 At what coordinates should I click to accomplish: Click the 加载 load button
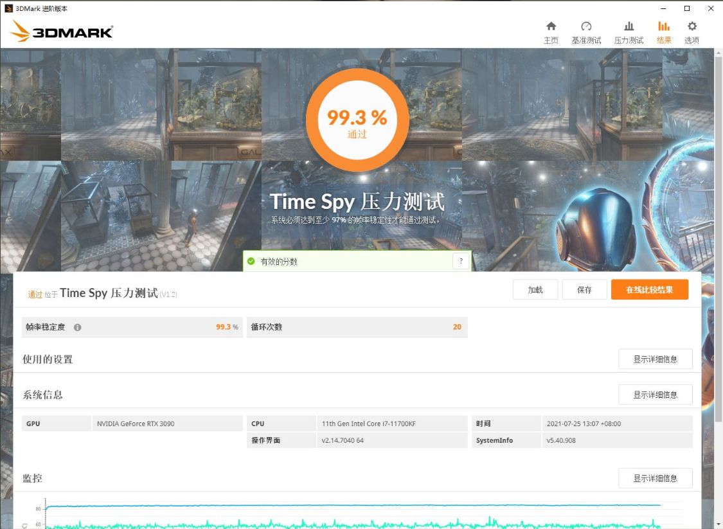click(x=535, y=289)
